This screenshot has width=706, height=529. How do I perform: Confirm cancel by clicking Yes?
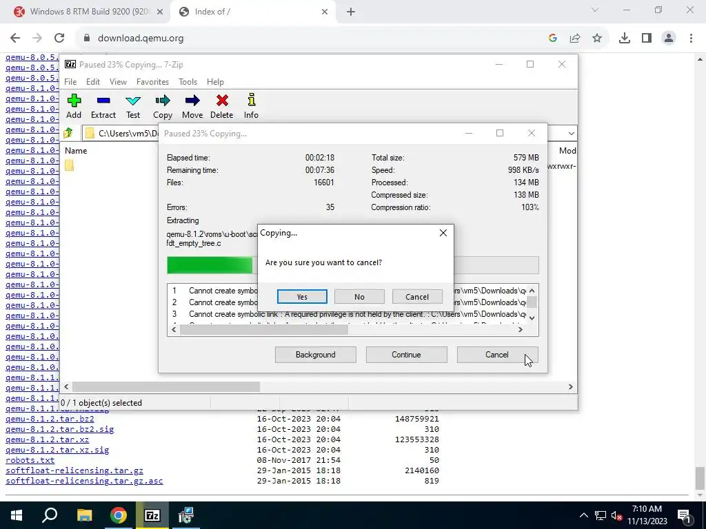[302, 297]
